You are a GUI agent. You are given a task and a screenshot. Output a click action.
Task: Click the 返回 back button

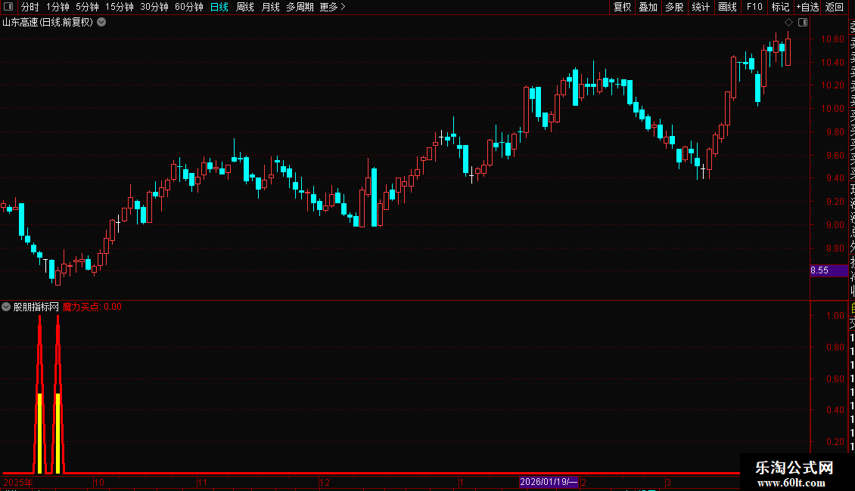click(x=835, y=7)
